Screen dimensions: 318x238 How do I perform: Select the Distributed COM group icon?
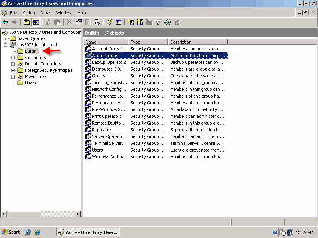[x=88, y=69]
